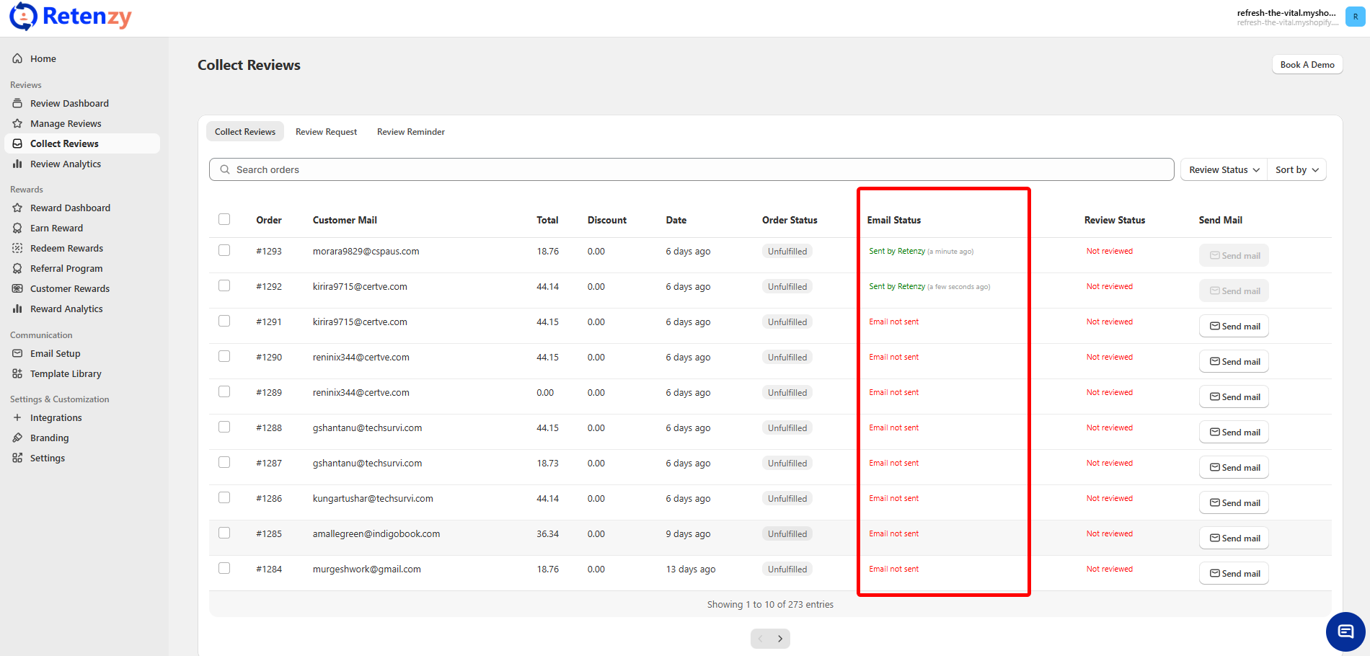The image size is (1370, 656).
Task: Open the chat support bubble icon
Action: tap(1345, 631)
